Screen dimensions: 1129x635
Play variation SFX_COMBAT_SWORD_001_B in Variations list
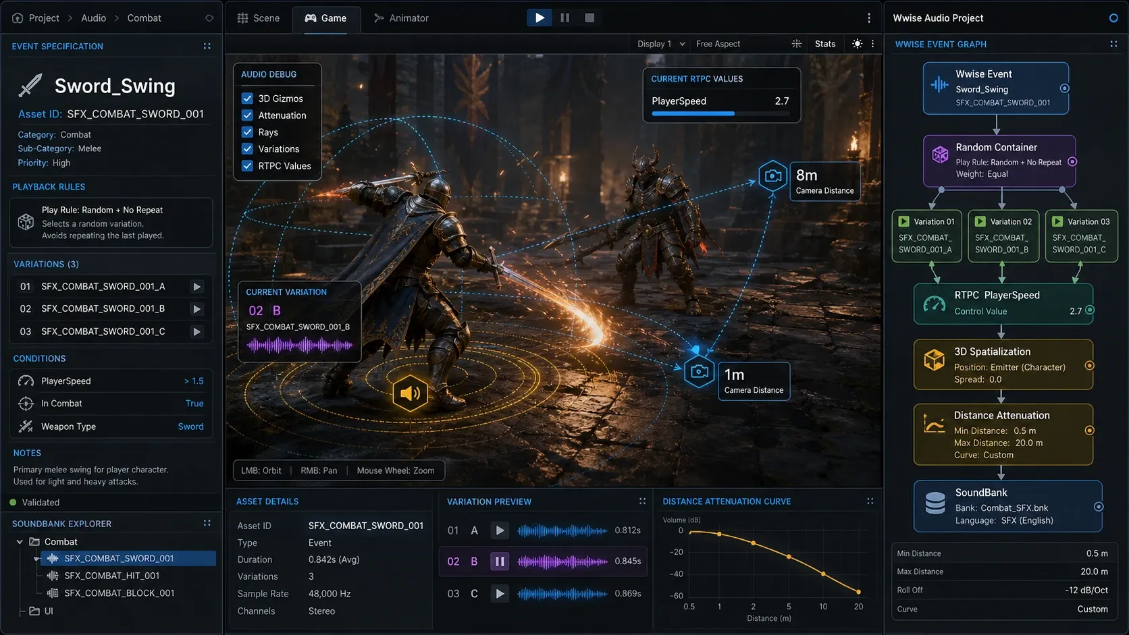tap(196, 309)
